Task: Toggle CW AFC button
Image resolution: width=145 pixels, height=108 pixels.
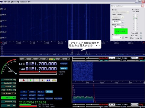Action: pos(32,99)
